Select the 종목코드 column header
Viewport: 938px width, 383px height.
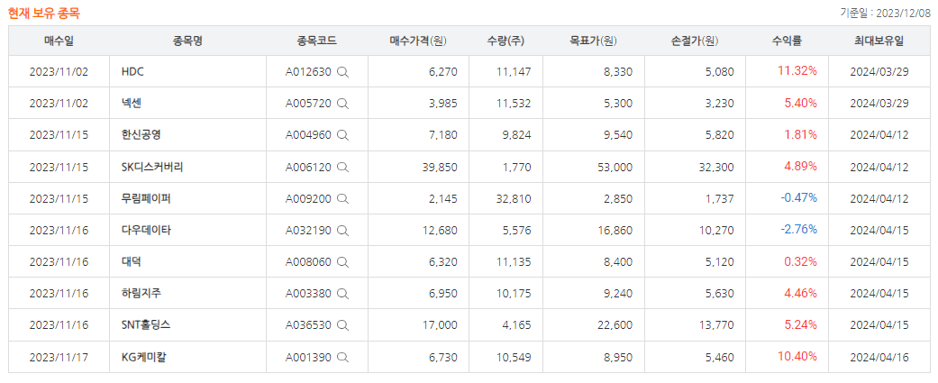tap(317, 41)
